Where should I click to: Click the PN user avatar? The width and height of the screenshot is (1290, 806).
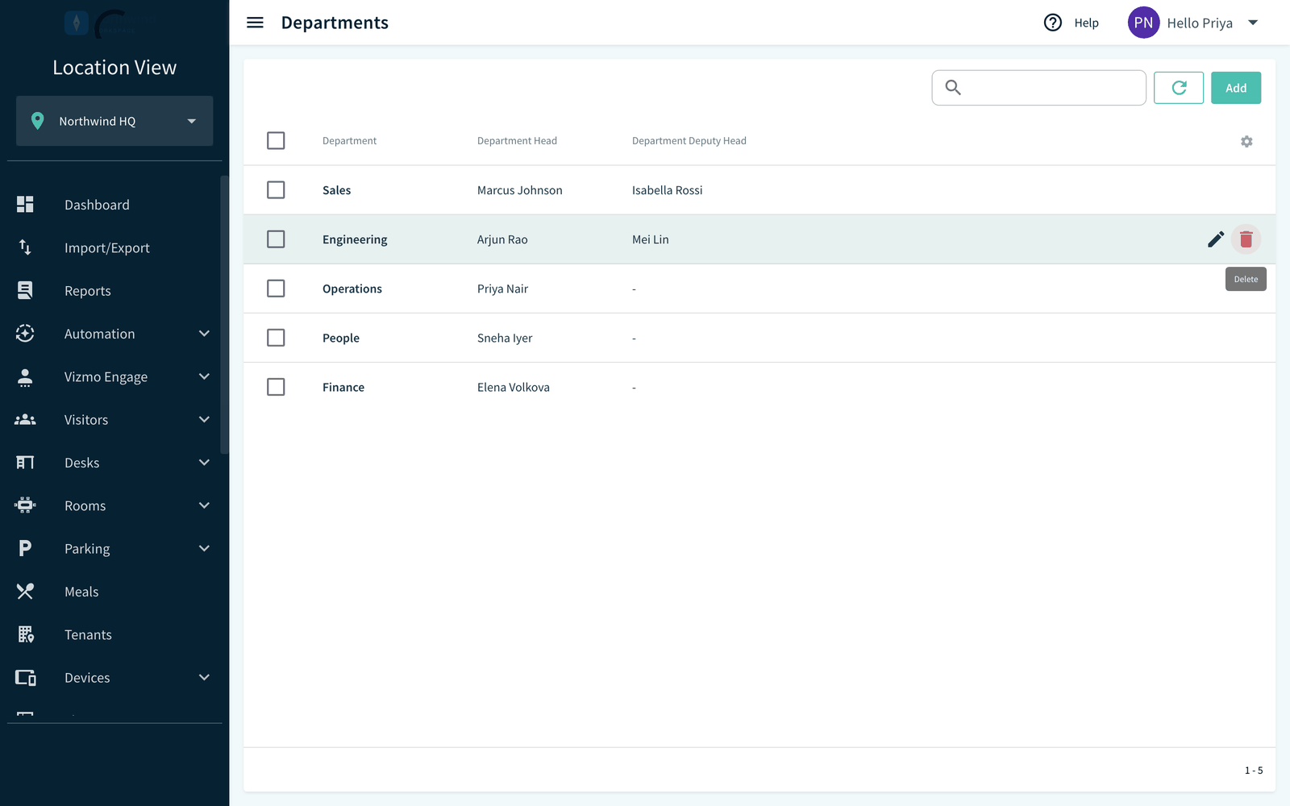(x=1143, y=23)
